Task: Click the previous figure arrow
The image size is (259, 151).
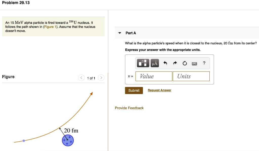Action: pos(81,78)
